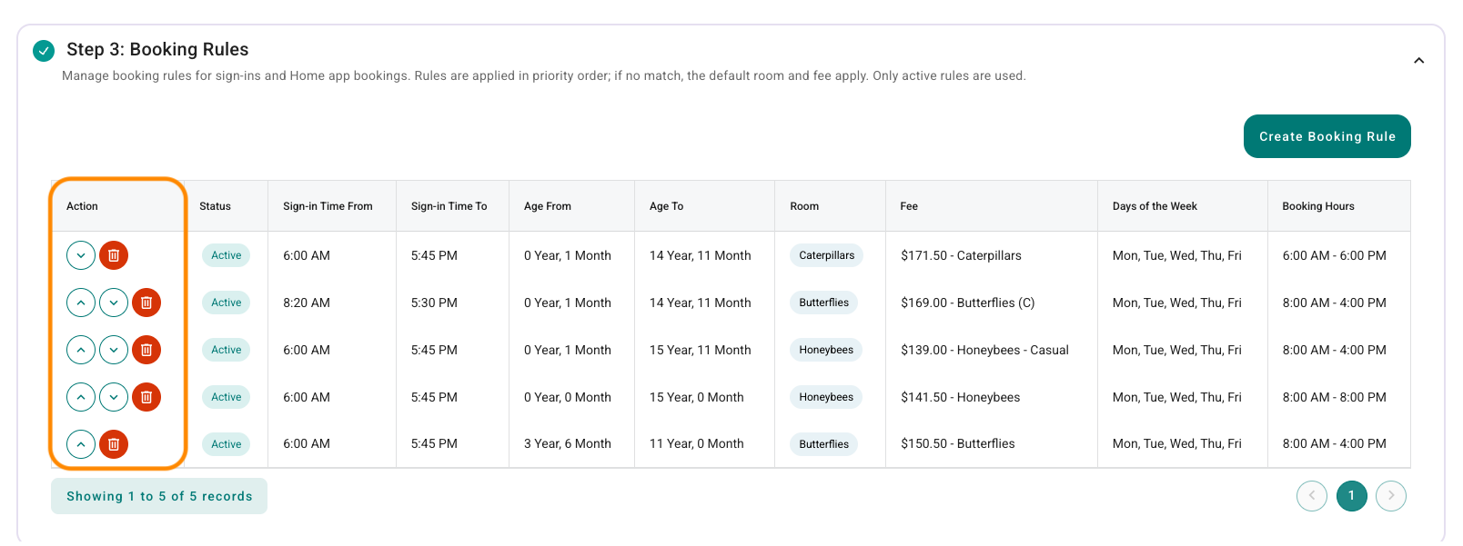Move the Caterpillars rule down in priority
This screenshot has height=546, width=1463.
point(81,255)
